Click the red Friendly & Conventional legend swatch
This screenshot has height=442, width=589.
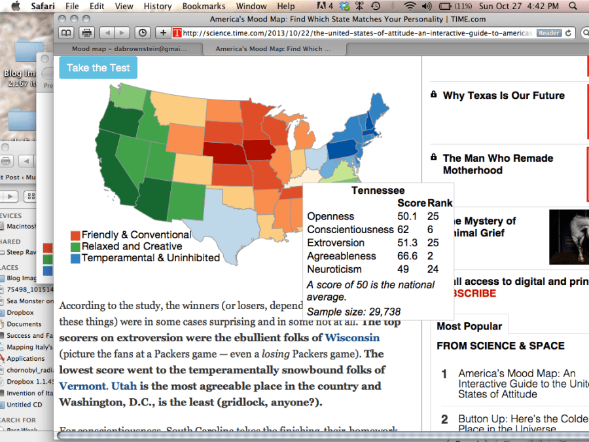pos(75,235)
